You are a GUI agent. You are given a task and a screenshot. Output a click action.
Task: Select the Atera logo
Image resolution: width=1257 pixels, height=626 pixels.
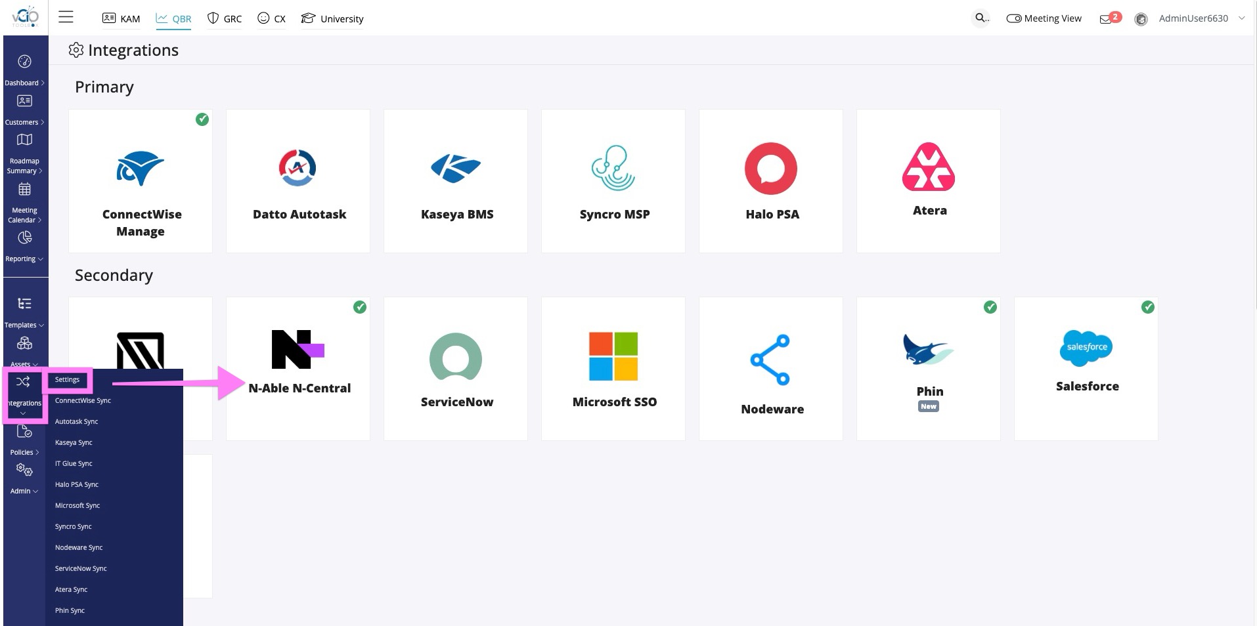tap(929, 167)
